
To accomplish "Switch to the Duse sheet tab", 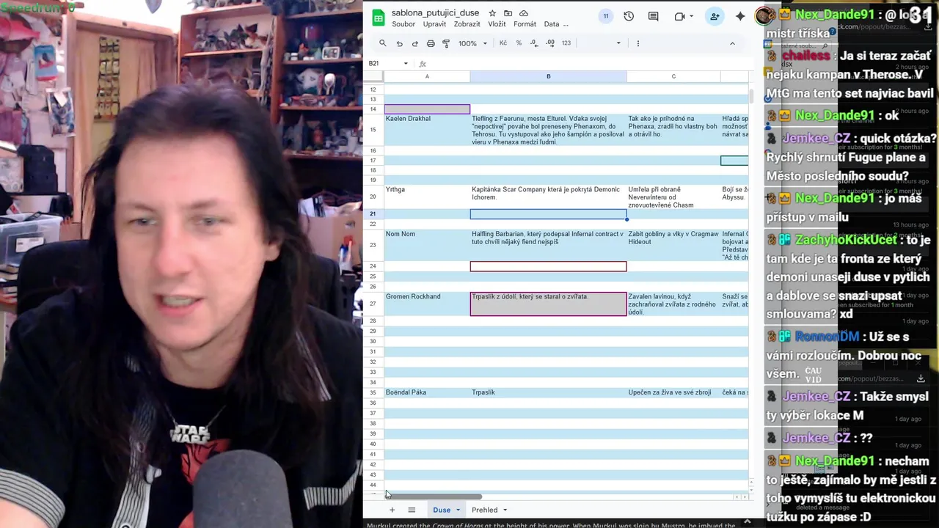I will click(x=442, y=510).
